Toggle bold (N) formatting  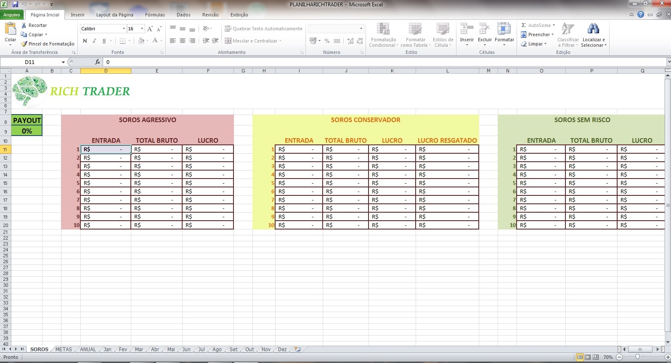click(85, 41)
